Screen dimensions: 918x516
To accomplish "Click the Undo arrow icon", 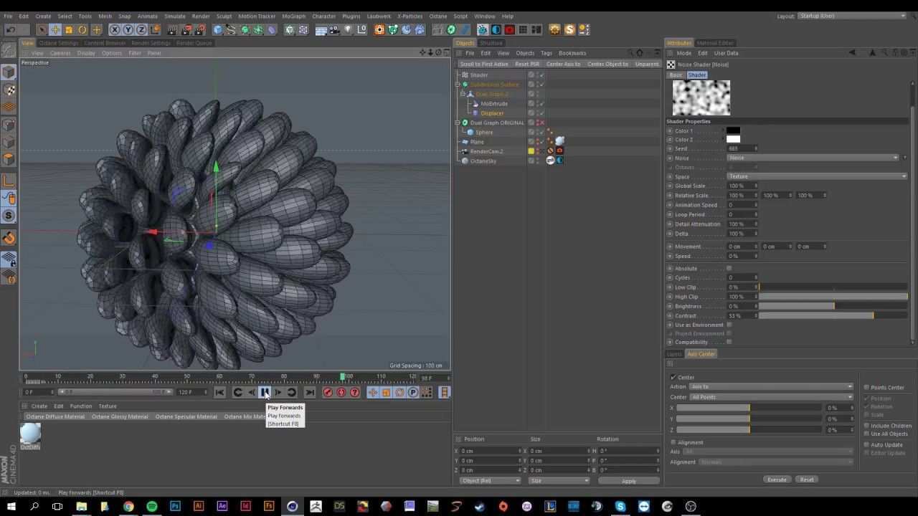I will pos(11,30).
